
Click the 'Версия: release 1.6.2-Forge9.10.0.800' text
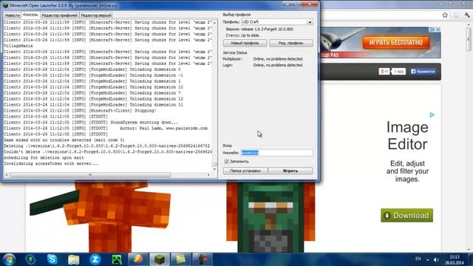(259, 30)
